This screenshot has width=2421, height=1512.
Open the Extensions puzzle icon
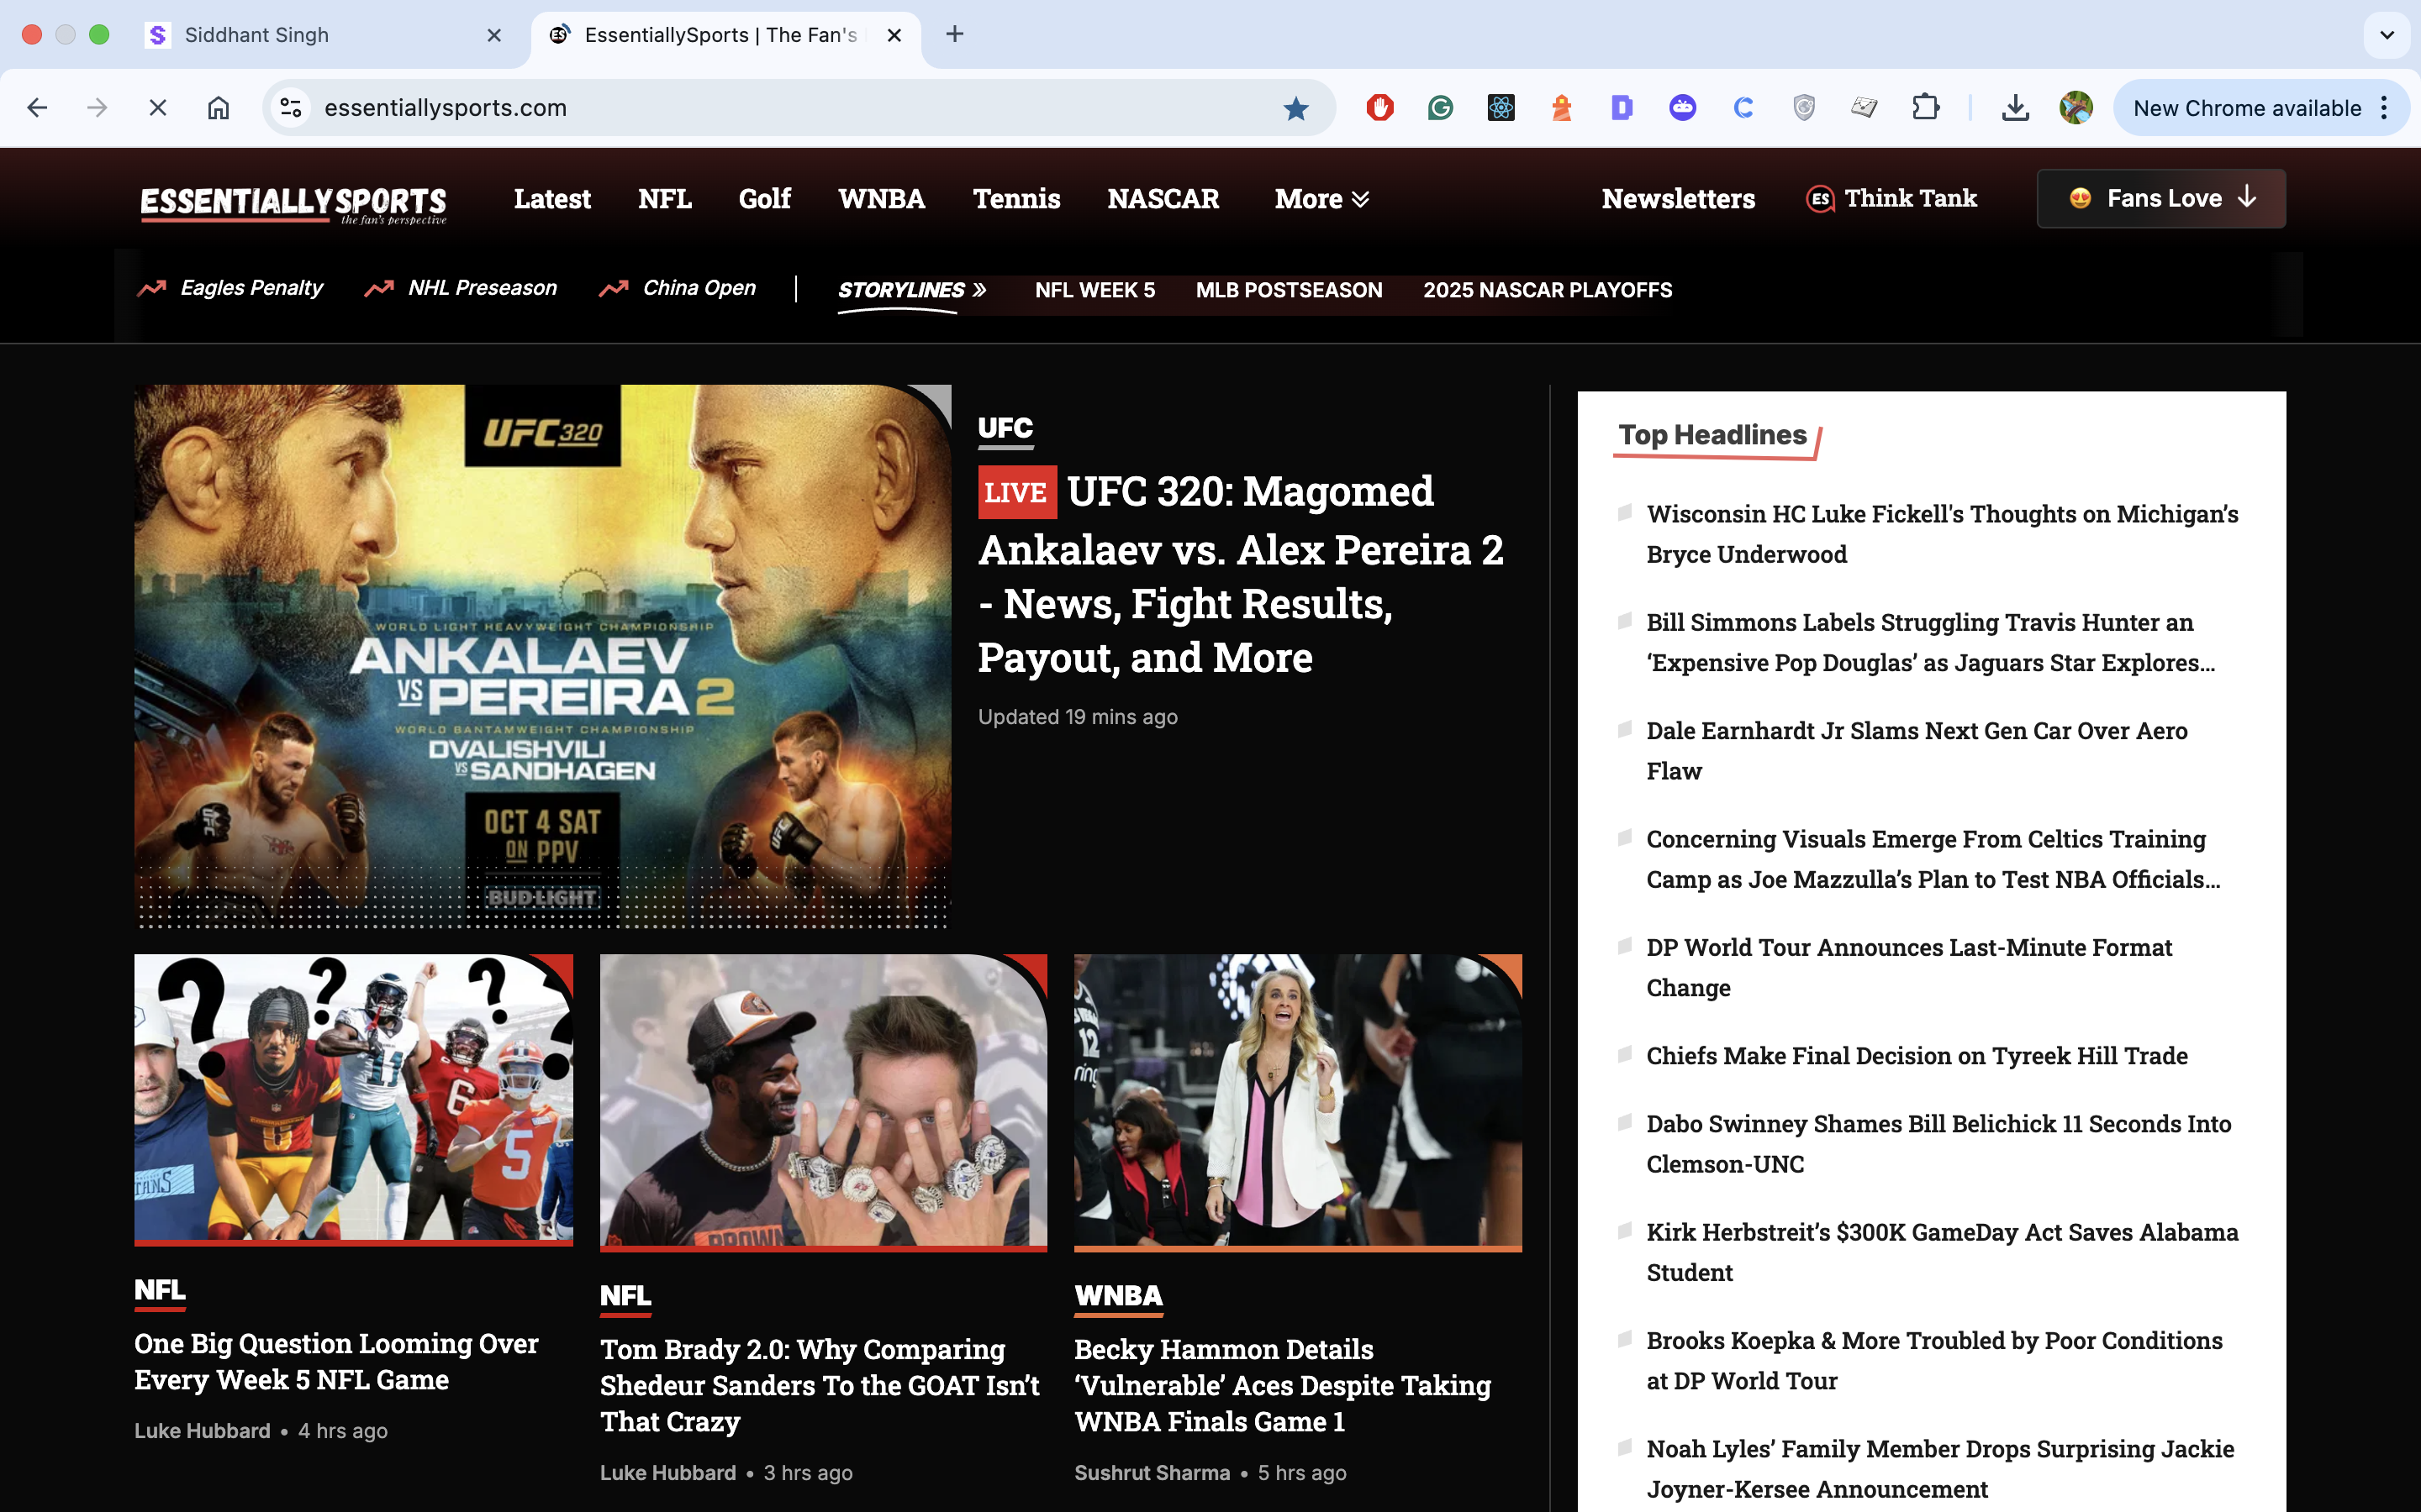[x=1925, y=108]
